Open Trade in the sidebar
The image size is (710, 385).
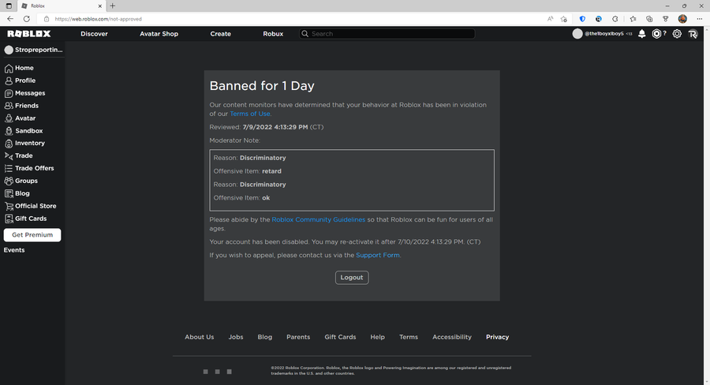19,155
